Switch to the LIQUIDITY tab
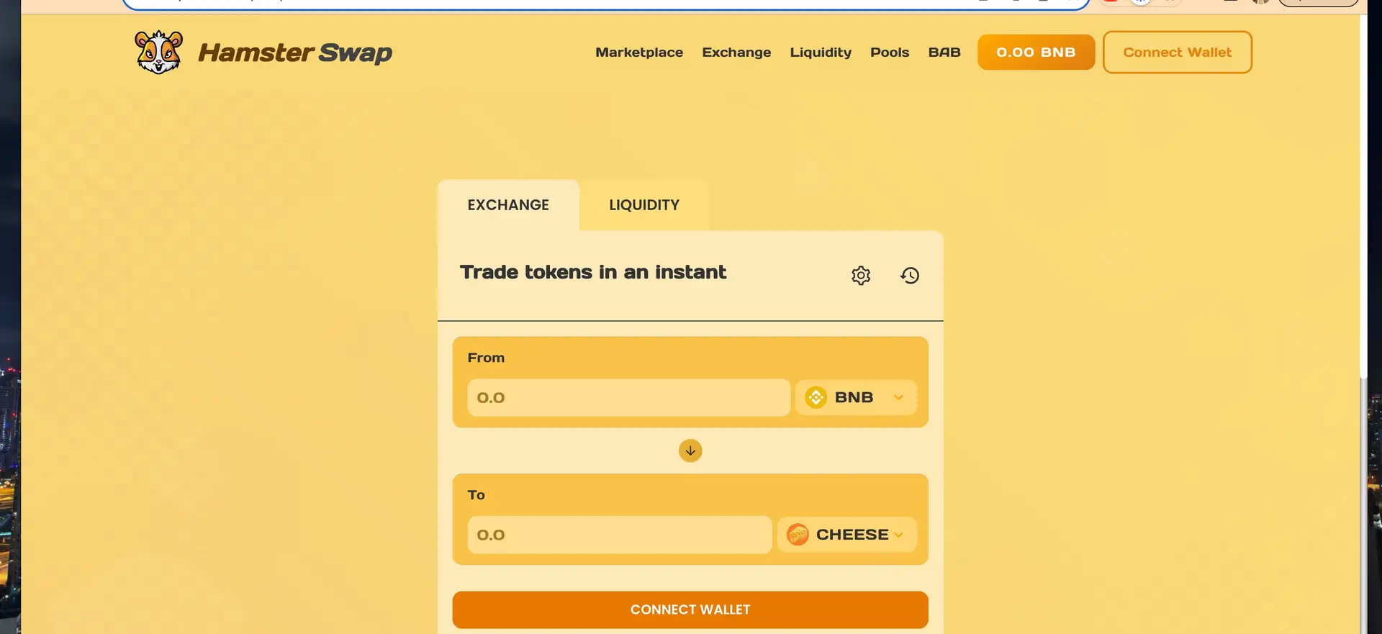 point(644,205)
